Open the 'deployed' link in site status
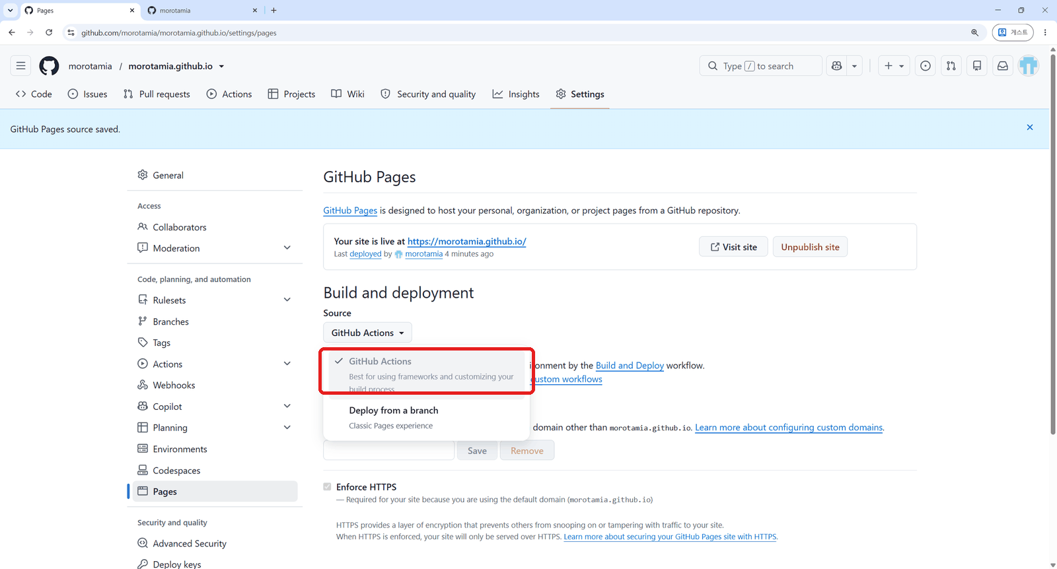The width and height of the screenshot is (1057, 569). point(365,254)
